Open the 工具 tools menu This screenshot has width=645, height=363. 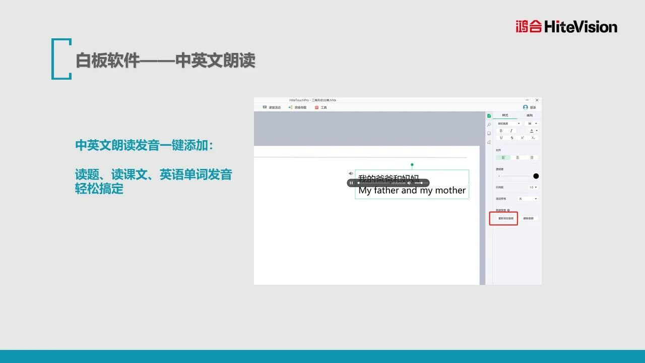coord(321,107)
